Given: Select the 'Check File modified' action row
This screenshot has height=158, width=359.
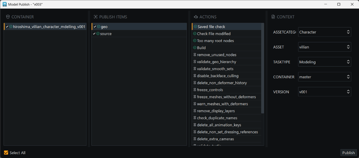Looking at the screenshot, I should (x=226, y=34).
